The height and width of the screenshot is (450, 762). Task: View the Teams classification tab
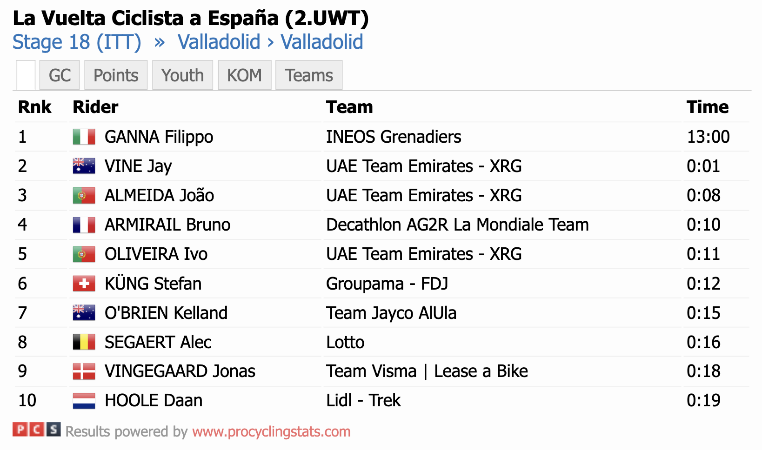coord(309,75)
